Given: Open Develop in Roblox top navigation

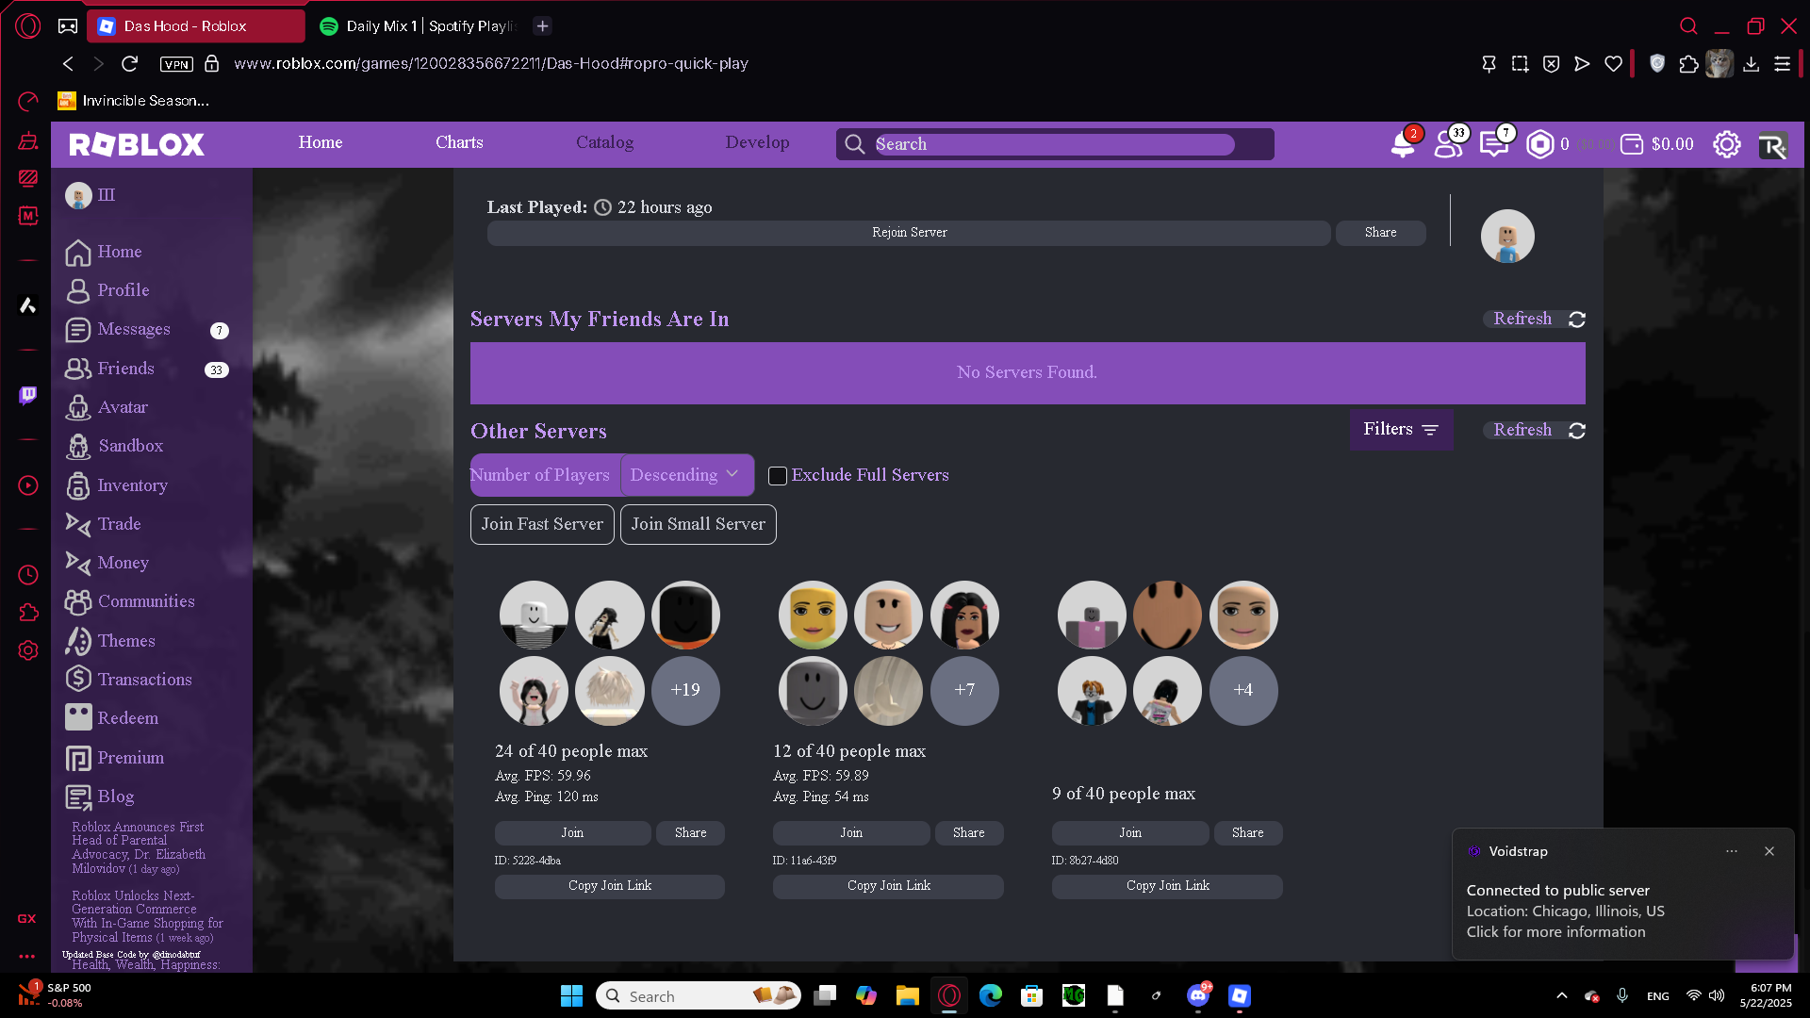Looking at the screenshot, I should (x=757, y=142).
